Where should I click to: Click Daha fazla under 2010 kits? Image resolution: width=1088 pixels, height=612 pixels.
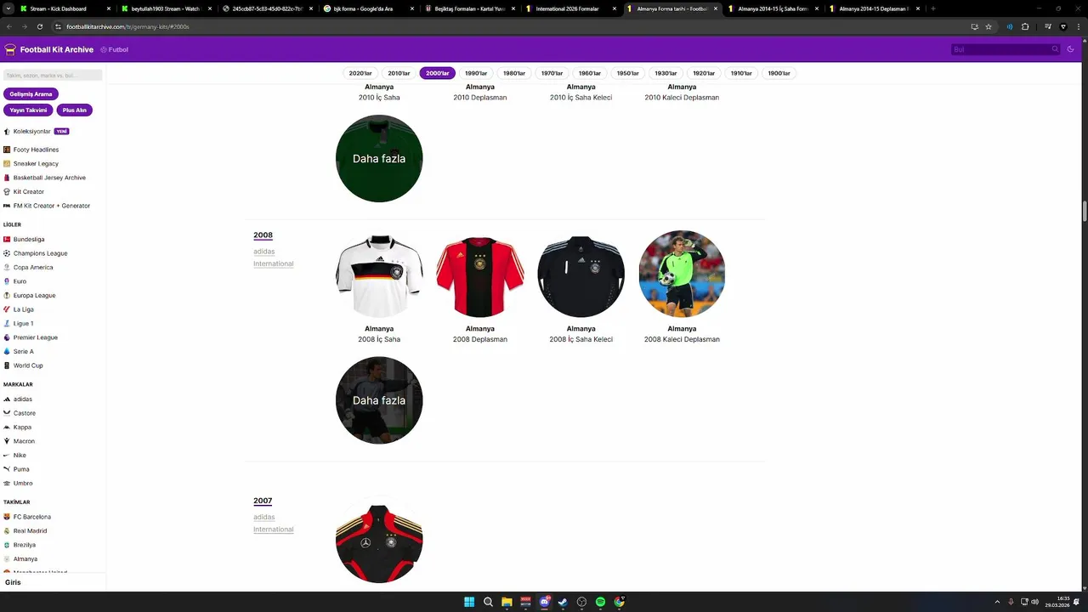[379, 159]
